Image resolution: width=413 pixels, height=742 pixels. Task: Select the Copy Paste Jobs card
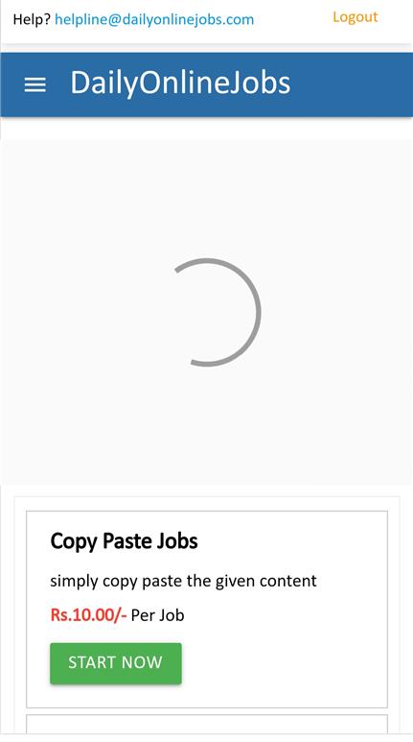point(207,609)
